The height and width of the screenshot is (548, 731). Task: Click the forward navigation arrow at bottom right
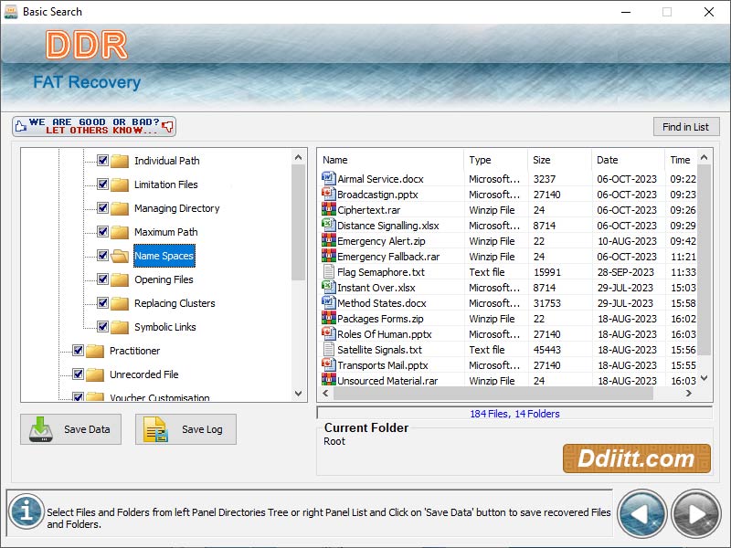pos(695,513)
